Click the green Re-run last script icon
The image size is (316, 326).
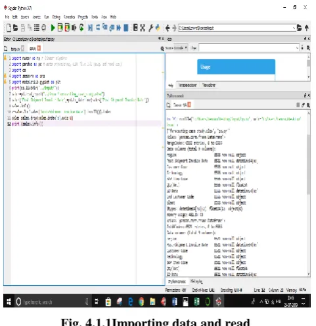81,28
